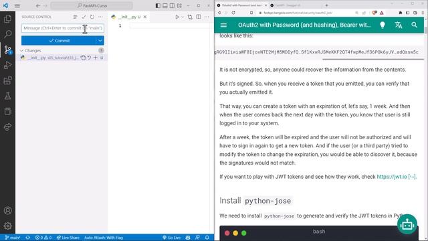The image size is (428, 241).
Task: Toggle the bottom panel layout icon
Action: [165, 5]
